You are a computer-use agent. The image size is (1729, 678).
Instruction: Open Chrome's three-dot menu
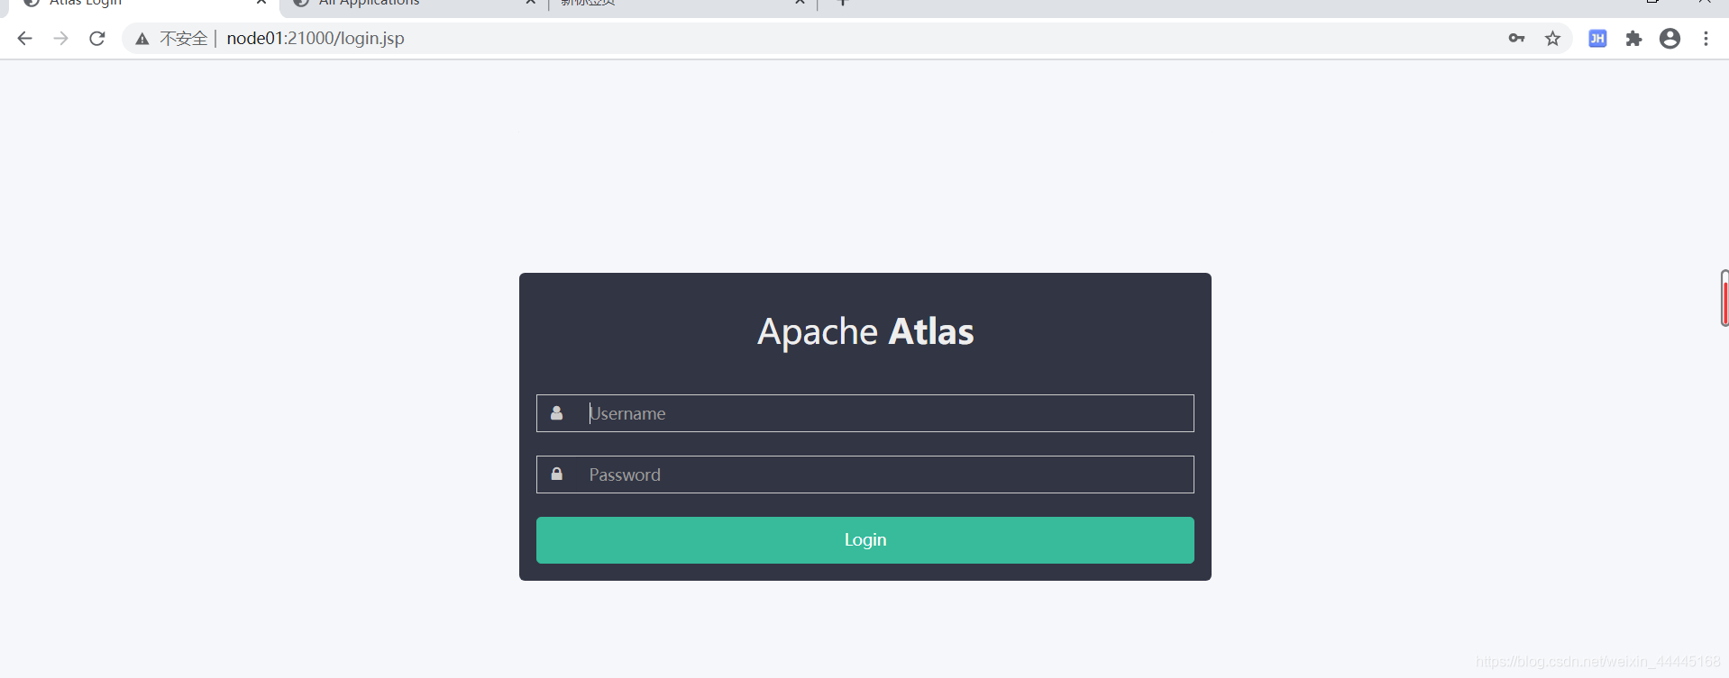1706,39
